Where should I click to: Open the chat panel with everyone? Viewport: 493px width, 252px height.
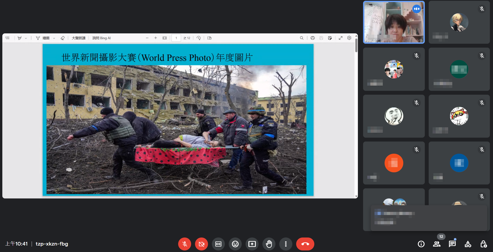click(x=452, y=244)
